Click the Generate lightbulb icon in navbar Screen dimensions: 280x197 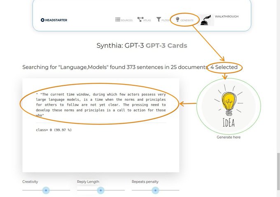tap(177, 19)
